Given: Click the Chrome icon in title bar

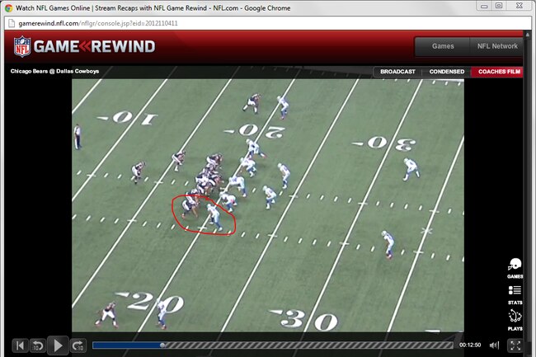Looking at the screenshot, I should click(8, 8).
